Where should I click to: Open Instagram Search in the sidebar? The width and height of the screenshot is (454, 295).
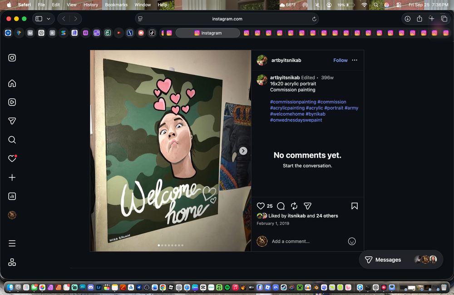(12, 140)
